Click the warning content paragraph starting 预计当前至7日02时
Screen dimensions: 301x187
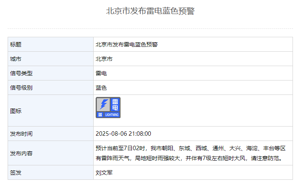tap(190, 153)
